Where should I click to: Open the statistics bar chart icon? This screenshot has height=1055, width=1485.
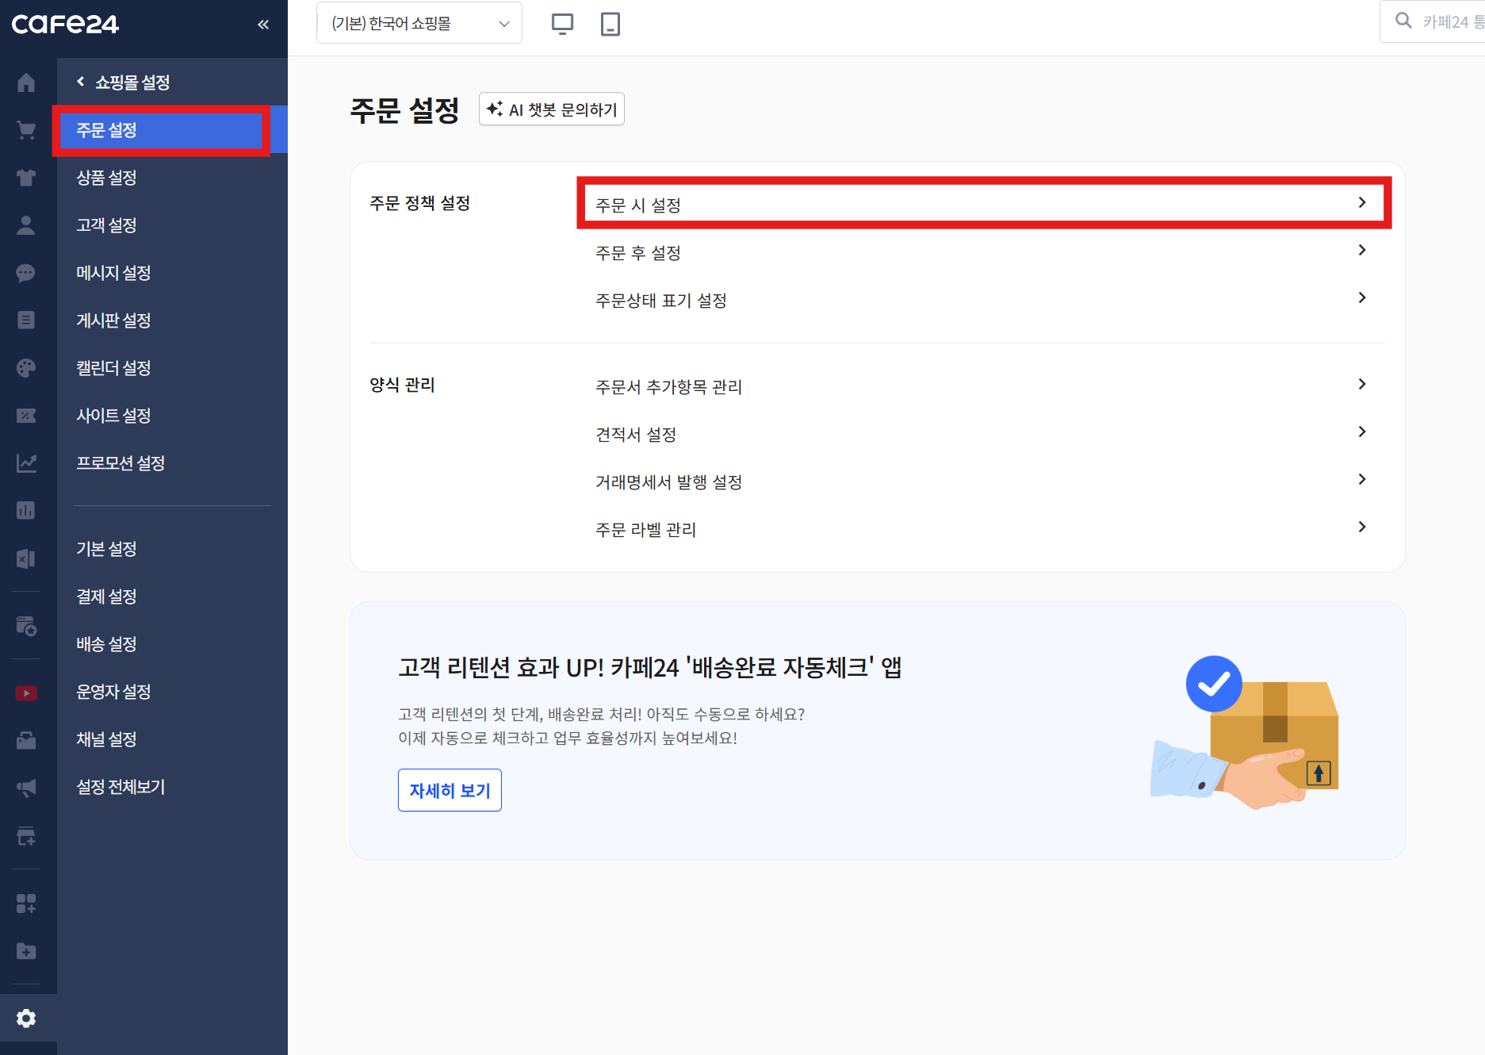click(26, 511)
